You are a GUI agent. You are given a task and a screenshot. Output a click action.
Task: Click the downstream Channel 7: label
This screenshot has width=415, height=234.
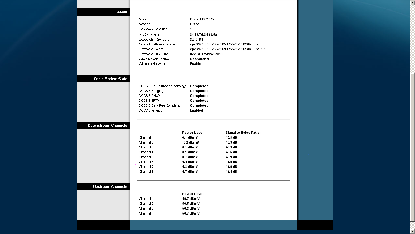click(147, 167)
